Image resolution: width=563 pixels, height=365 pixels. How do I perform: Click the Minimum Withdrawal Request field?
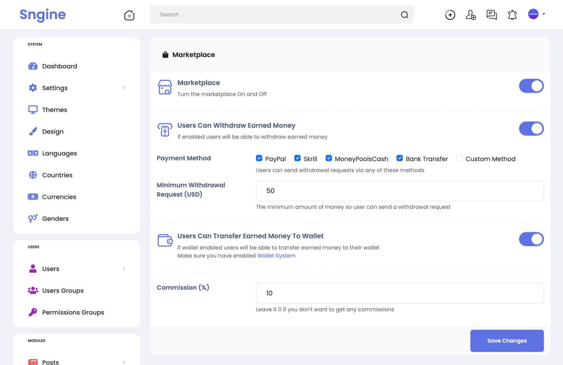[x=400, y=191]
